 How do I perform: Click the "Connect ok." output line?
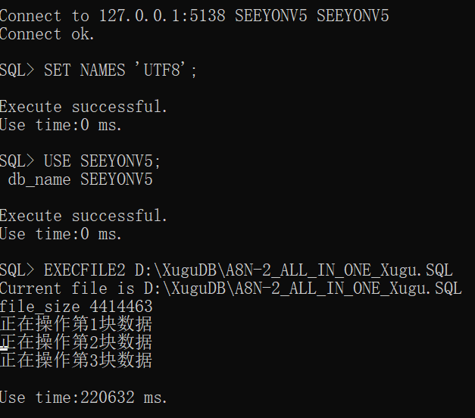coord(47,34)
